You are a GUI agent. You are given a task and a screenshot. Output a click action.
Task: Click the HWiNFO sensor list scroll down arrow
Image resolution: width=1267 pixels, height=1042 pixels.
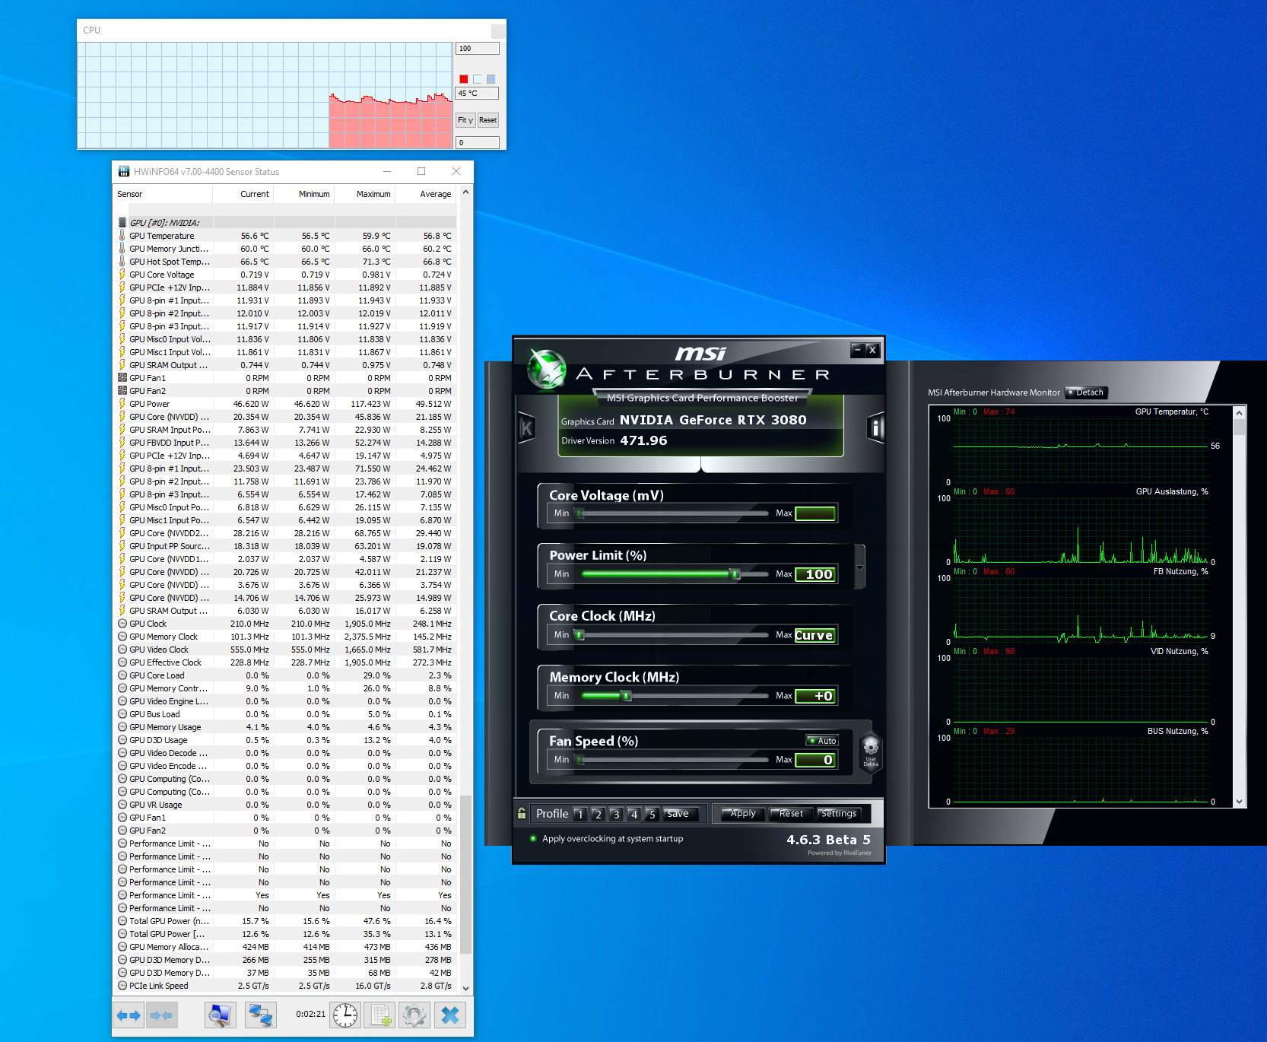tap(465, 988)
